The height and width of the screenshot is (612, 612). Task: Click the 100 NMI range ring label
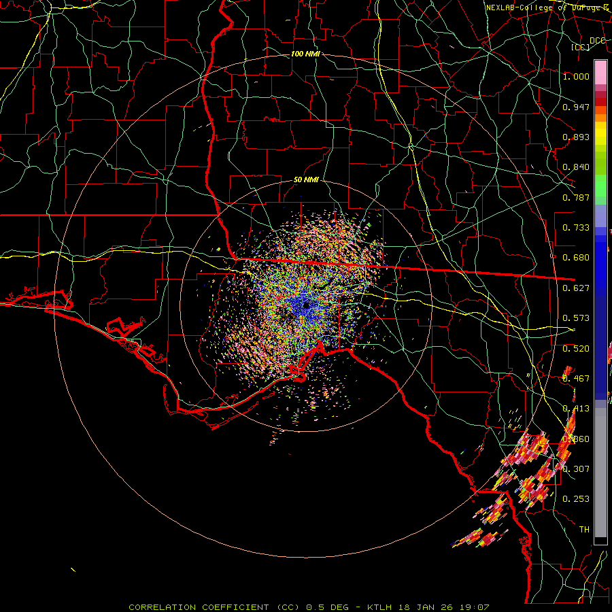pos(305,54)
